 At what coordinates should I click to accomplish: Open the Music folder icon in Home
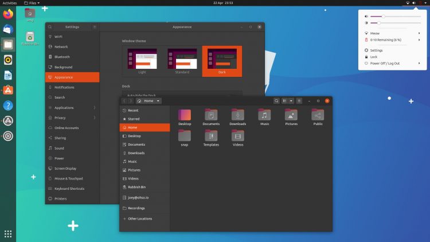tap(264, 118)
